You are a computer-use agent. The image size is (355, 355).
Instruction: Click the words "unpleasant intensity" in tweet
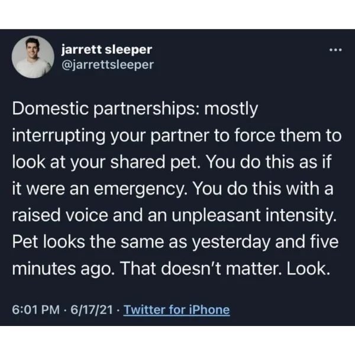pos(254,215)
